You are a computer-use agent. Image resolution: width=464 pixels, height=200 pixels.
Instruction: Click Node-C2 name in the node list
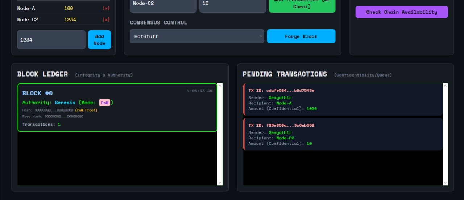pyautogui.click(x=28, y=20)
